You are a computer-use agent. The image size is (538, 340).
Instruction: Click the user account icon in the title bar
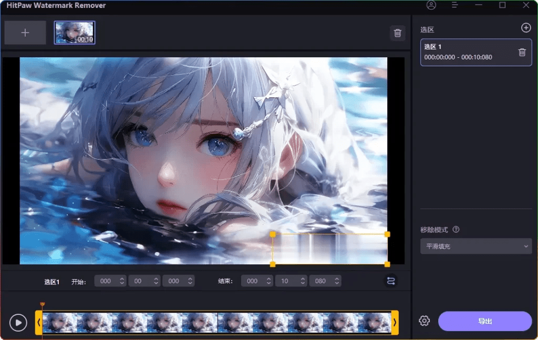pos(430,5)
